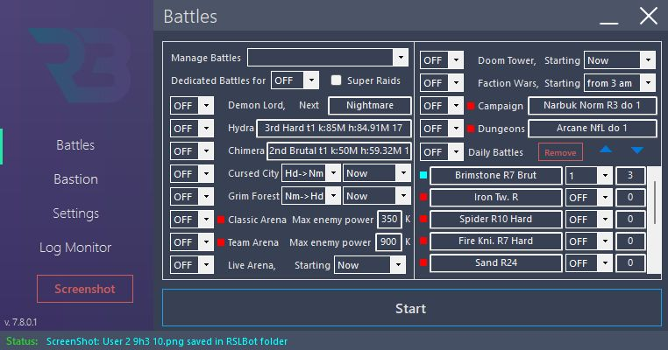Open Team Arena OFF dropdown

pyautogui.click(x=192, y=242)
